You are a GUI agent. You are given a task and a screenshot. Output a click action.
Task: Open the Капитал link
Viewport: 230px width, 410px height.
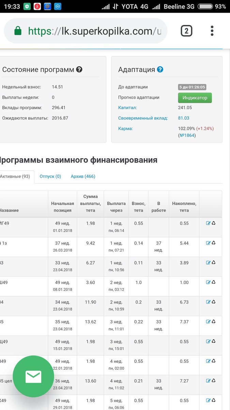(127, 108)
